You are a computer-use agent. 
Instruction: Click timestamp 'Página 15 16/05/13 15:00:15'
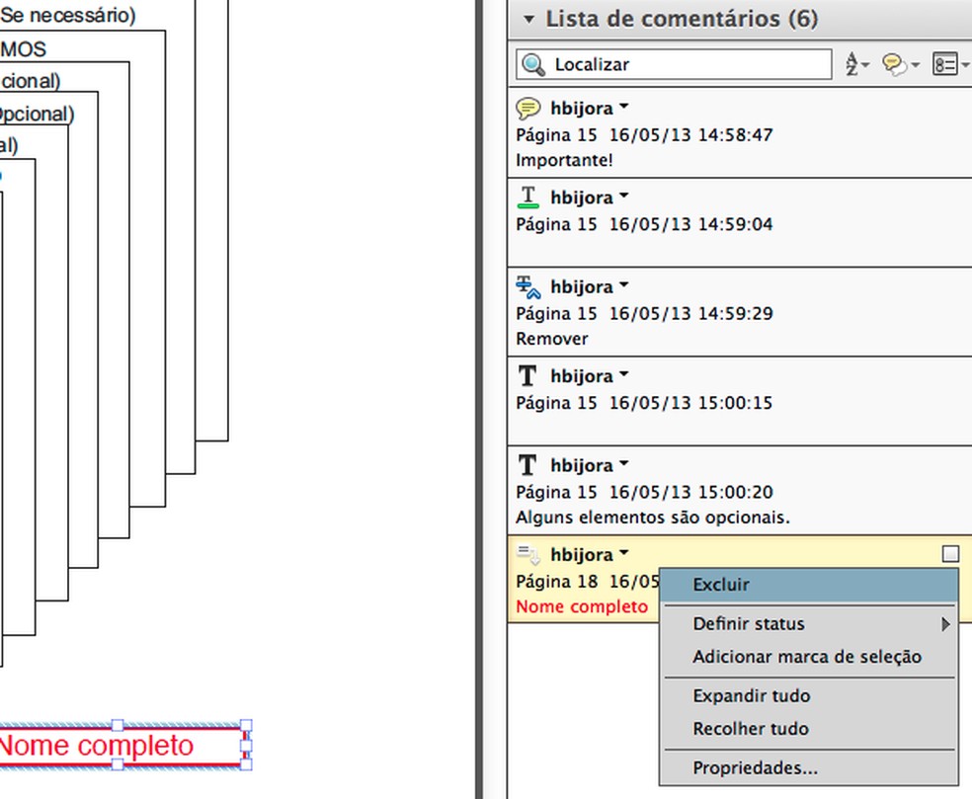pos(644,403)
